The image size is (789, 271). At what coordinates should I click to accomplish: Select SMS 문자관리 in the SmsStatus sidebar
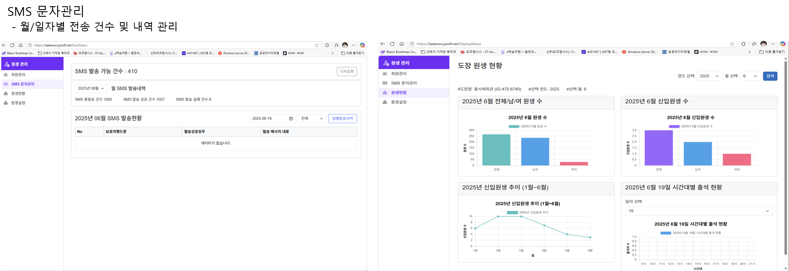(32, 84)
